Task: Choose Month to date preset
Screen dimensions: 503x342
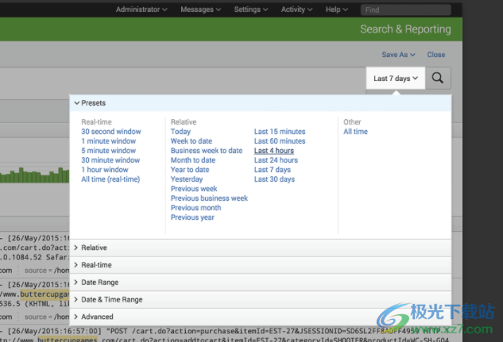Action: [x=193, y=160]
